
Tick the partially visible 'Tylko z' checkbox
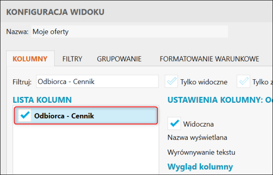pyautogui.click(x=243, y=81)
